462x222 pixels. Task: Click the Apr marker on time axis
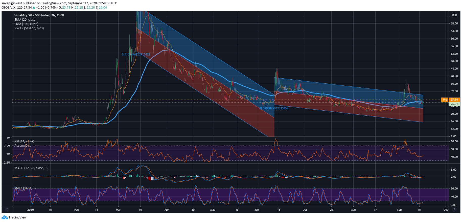click(x=167, y=210)
